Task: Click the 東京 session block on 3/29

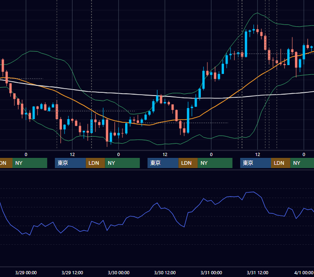Action: (70, 163)
